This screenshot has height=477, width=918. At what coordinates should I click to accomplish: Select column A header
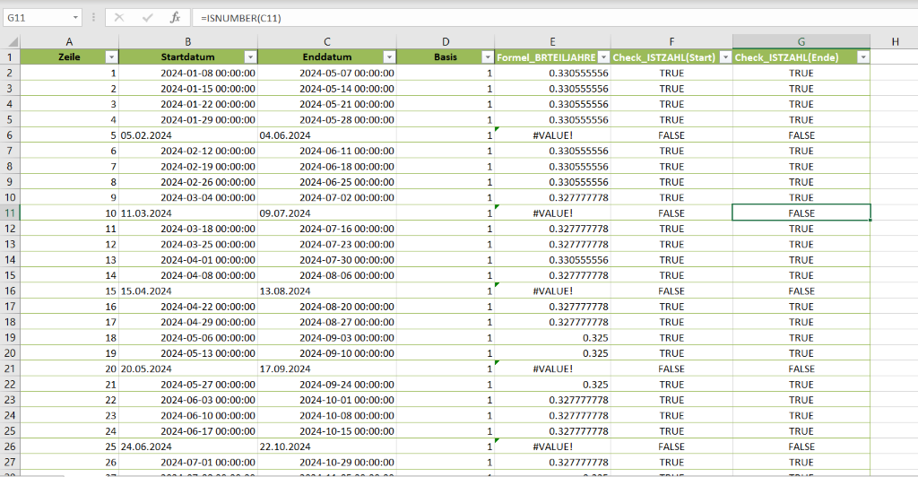(x=69, y=41)
